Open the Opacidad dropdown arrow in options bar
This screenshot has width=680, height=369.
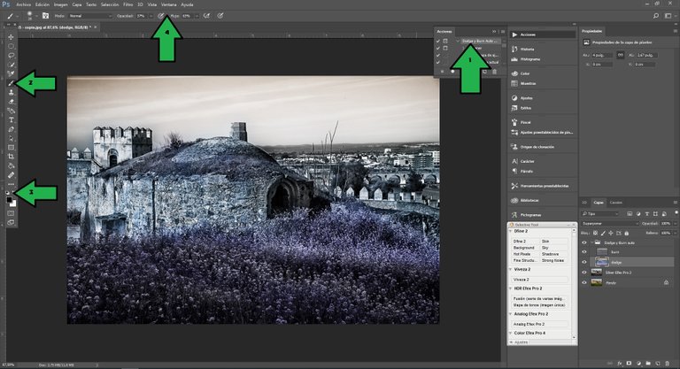(151, 16)
